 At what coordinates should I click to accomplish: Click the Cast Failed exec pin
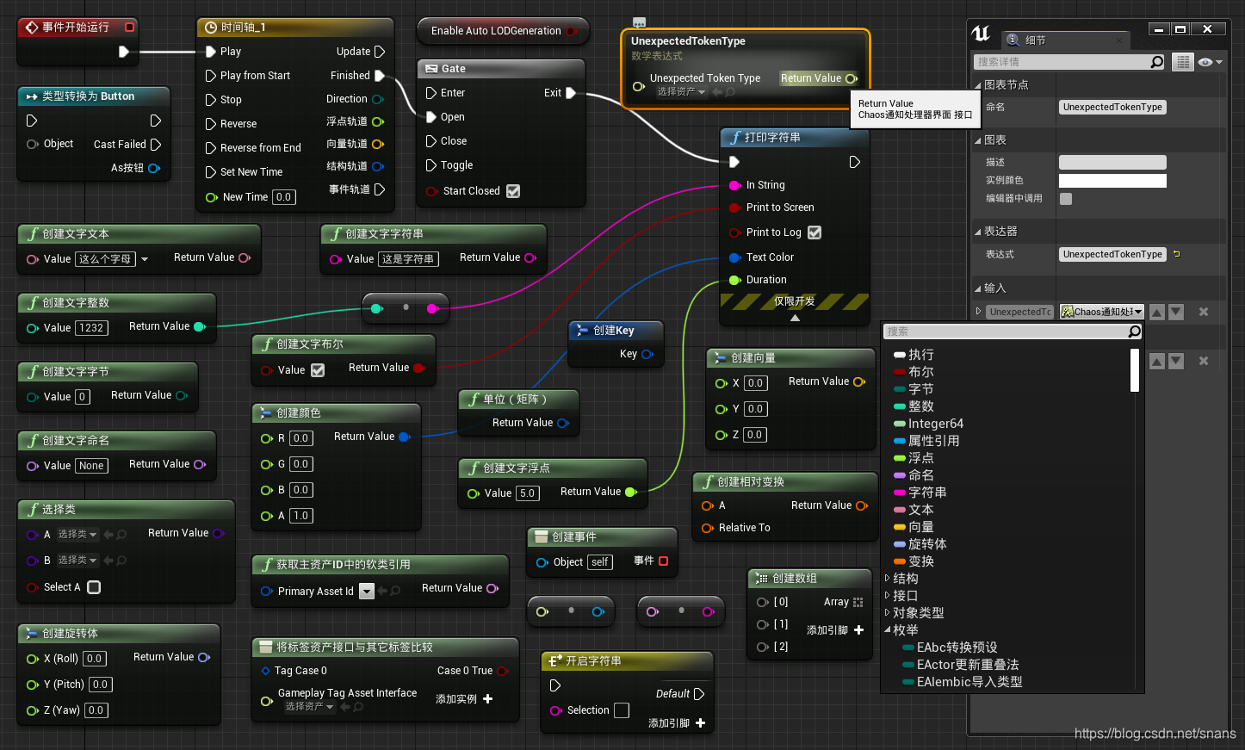coord(156,145)
